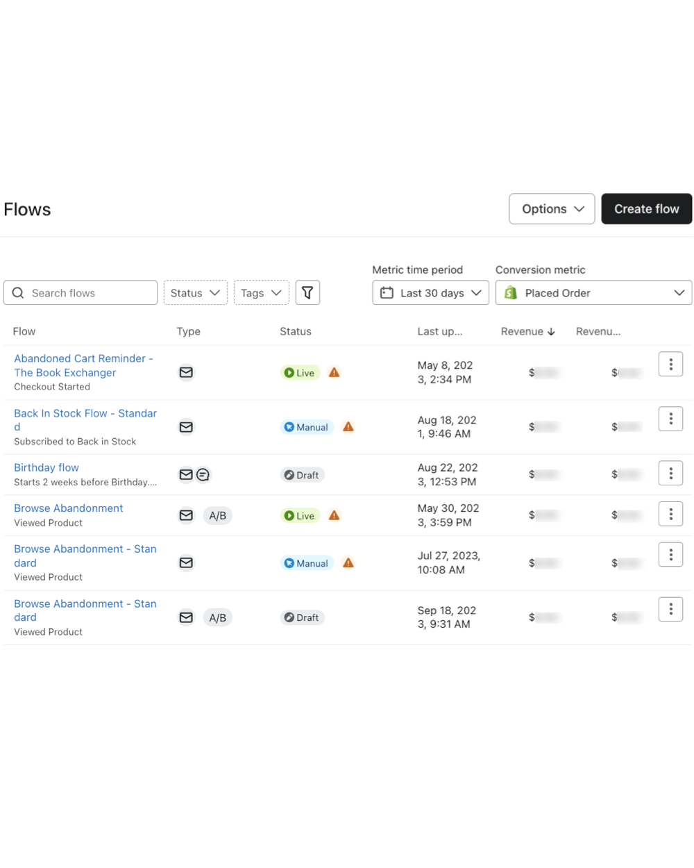Click the calendar icon in Metric time period
The width and height of the screenshot is (694, 868).
pyautogui.click(x=387, y=292)
